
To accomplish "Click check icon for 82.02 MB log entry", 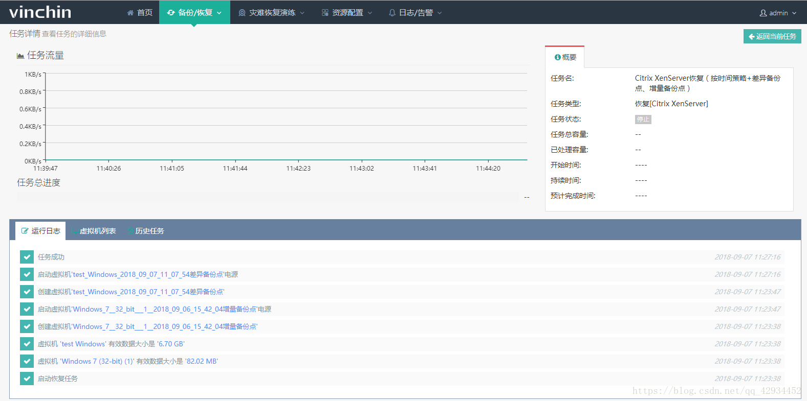I will pos(27,361).
